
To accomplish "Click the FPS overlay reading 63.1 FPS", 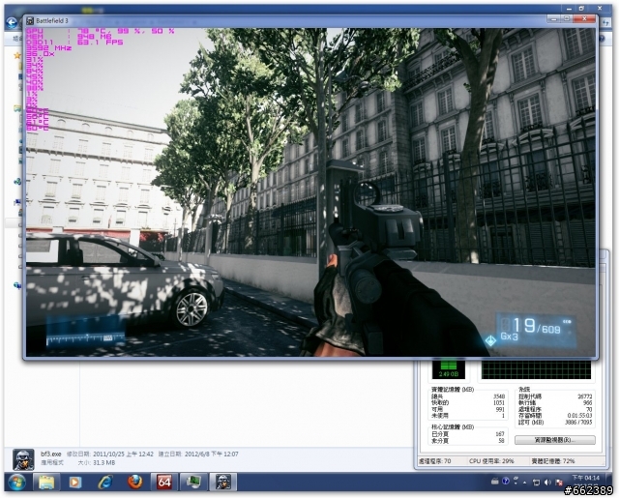I will coord(100,42).
